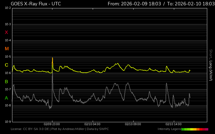Screen dimensions: 215x134
Task: Click the orange flare peak on yellow curve
Action: [x=52, y=60]
